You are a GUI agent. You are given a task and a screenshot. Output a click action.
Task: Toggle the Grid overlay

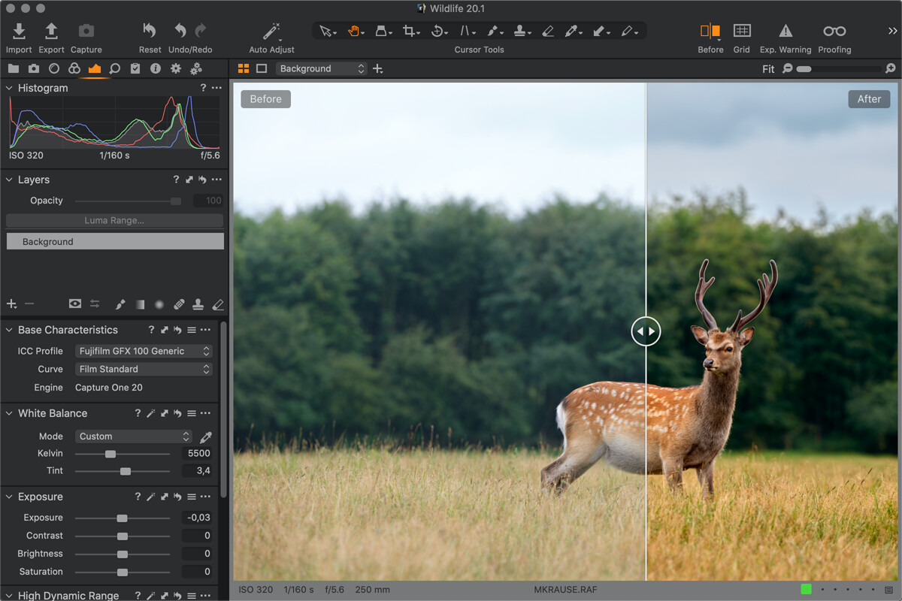click(742, 31)
